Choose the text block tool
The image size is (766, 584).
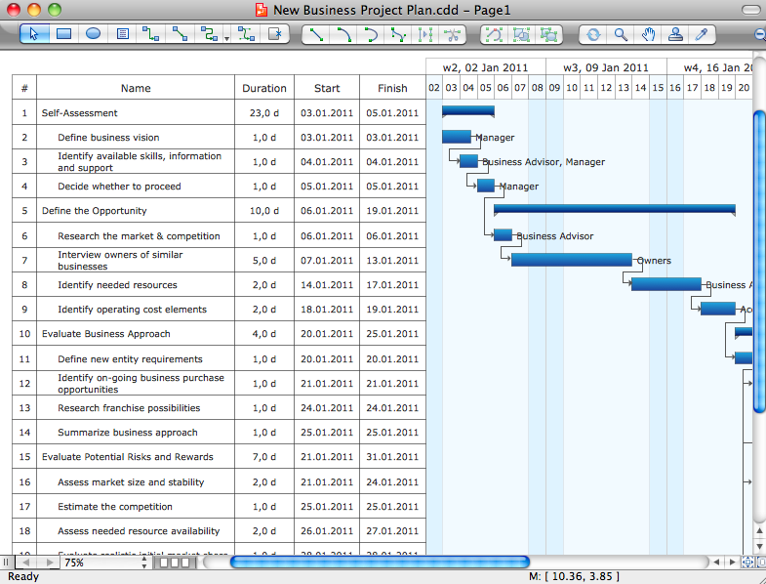122,34
